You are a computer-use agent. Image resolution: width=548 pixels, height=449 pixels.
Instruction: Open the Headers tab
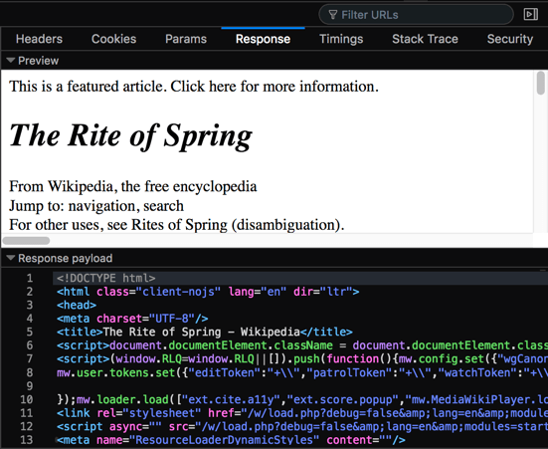click(39, 39)
